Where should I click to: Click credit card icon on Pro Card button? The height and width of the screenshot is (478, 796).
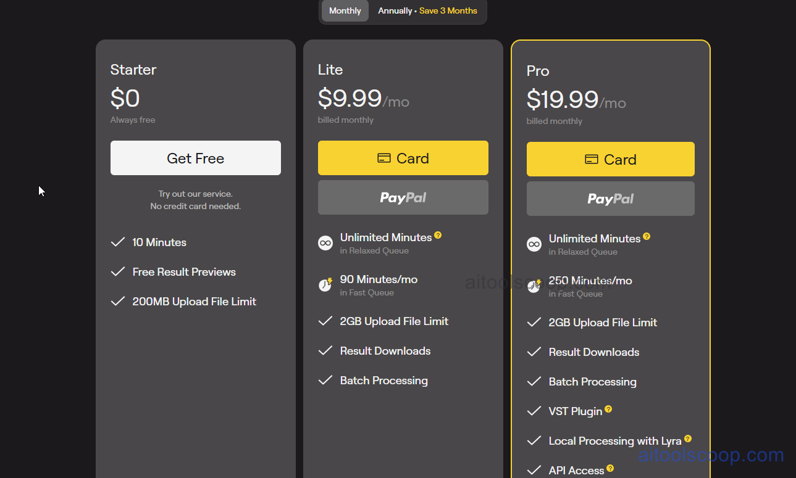(592, 160)
